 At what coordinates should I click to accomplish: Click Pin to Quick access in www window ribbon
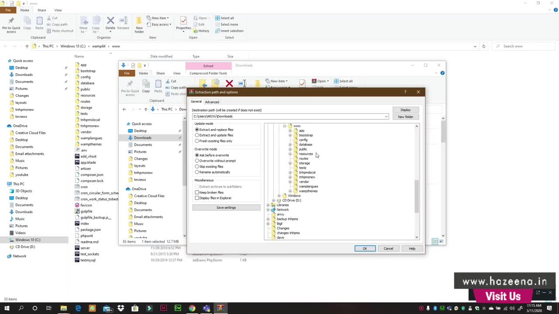click(x=11, y=24)
